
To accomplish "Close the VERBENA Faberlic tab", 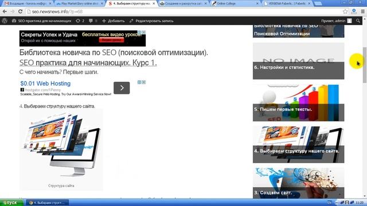I will 309,3.
